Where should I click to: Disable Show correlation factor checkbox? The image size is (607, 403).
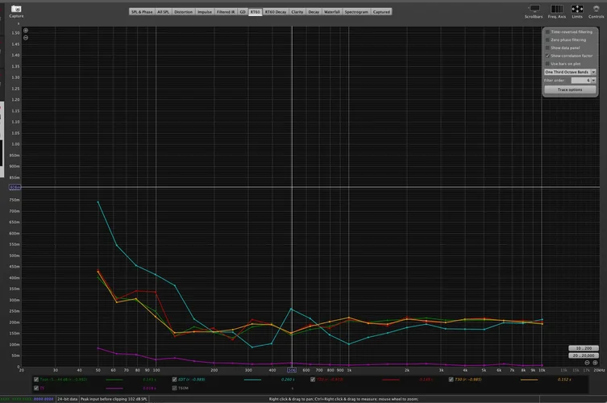(x=547, y=56)
